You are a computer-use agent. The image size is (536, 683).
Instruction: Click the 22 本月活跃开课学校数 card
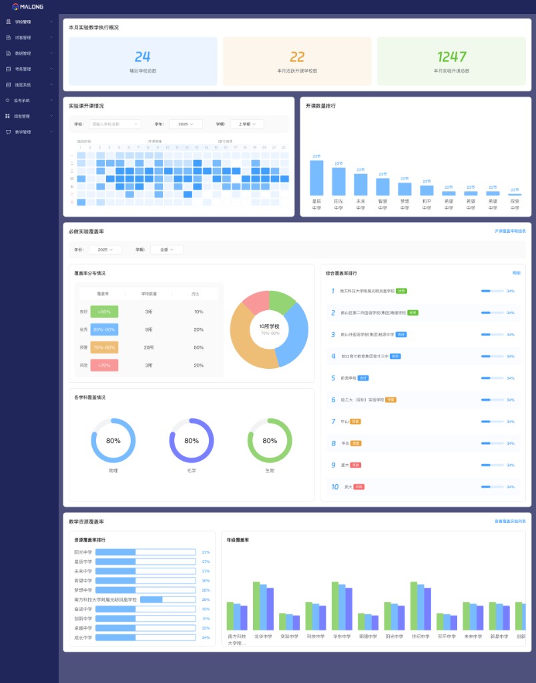[x=297, y=61]
